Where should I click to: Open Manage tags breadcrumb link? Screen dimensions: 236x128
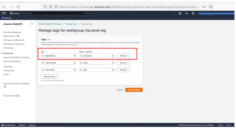(x=71, y=24)
